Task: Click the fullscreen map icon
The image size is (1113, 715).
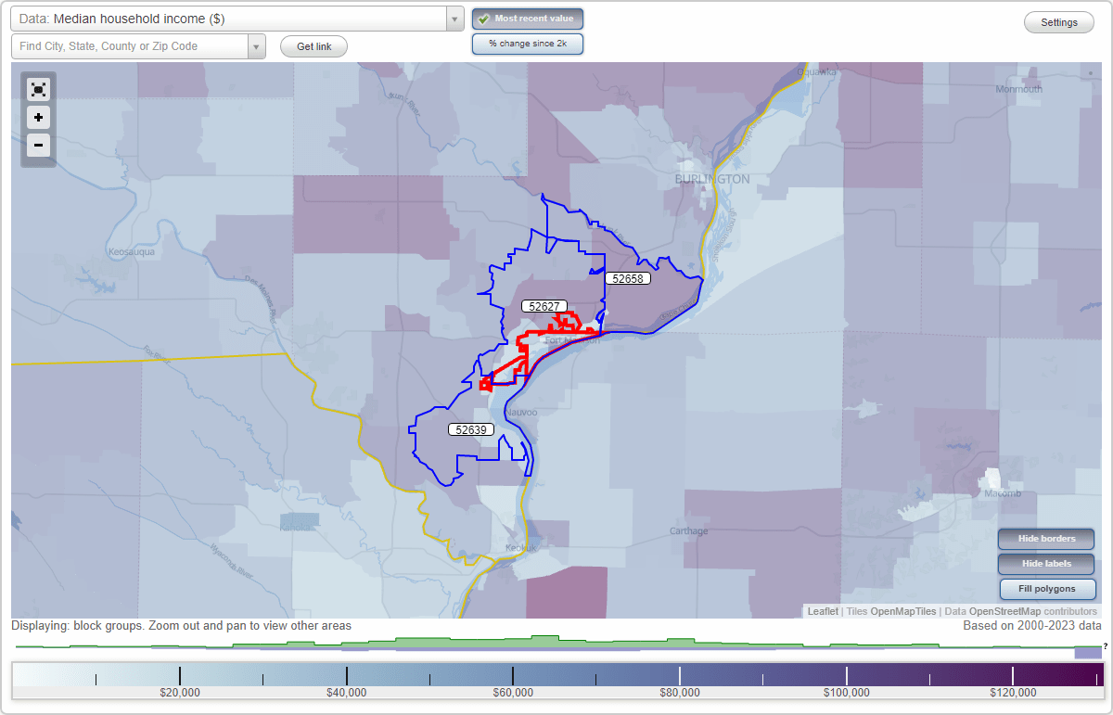Action: (38, 89)
